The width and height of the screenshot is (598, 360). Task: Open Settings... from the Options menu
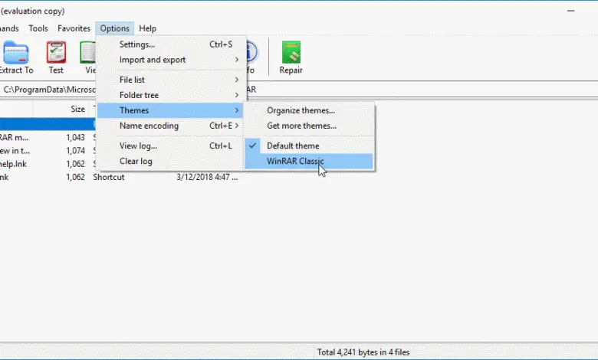169,44
